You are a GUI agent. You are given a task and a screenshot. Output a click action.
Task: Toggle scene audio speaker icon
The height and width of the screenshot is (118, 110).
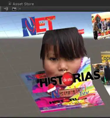(6, 9)
